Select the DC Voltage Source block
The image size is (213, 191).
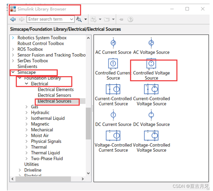click(x=151, y=118)
